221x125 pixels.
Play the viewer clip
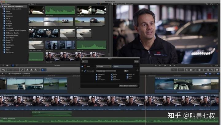[x=165, y=65]
